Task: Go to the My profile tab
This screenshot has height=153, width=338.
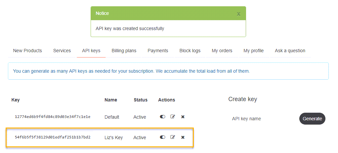Action: tap(253, 51)
